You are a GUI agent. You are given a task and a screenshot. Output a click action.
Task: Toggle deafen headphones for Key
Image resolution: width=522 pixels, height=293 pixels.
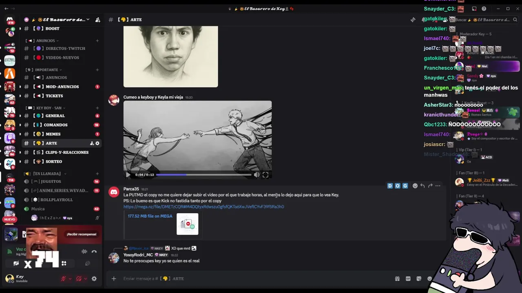[79, 279]
